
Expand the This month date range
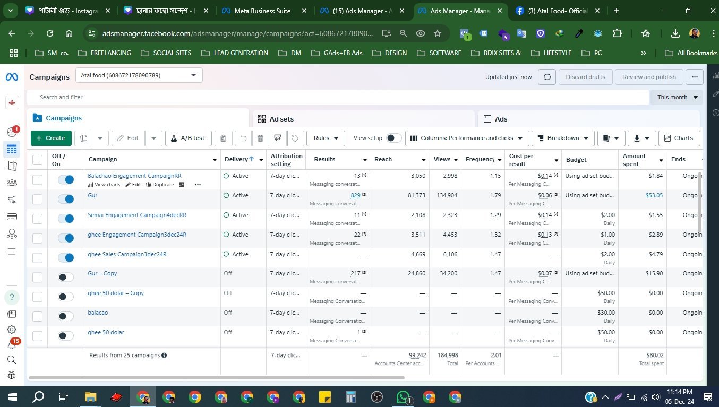pyautogui.click(x=677, y=97)
